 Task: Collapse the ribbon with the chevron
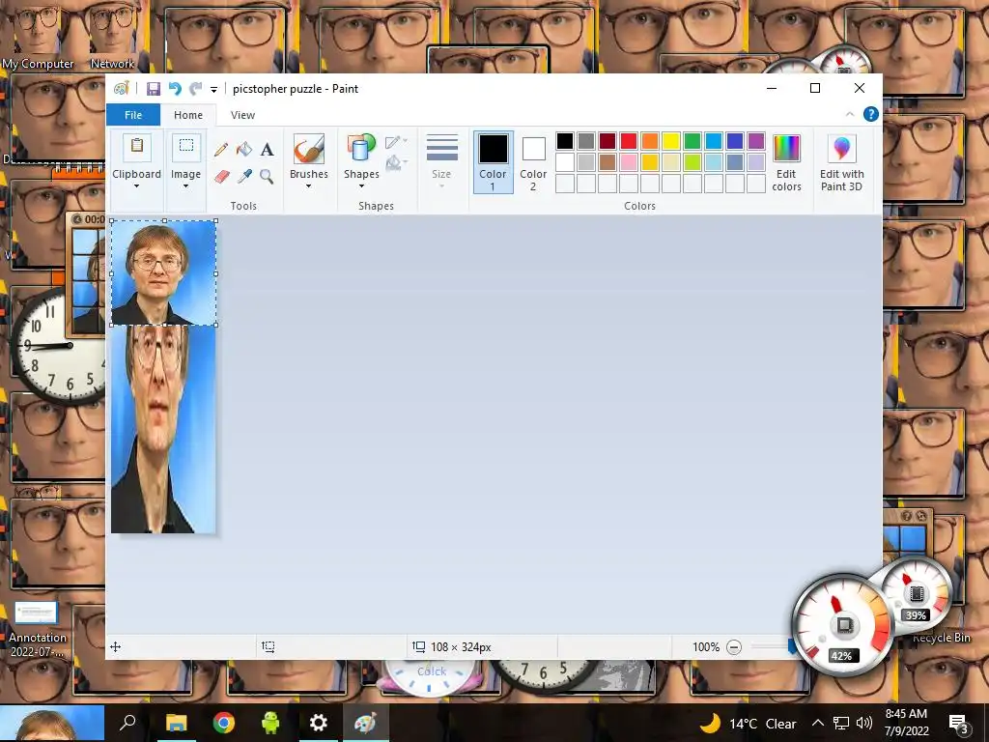(850, 114)
